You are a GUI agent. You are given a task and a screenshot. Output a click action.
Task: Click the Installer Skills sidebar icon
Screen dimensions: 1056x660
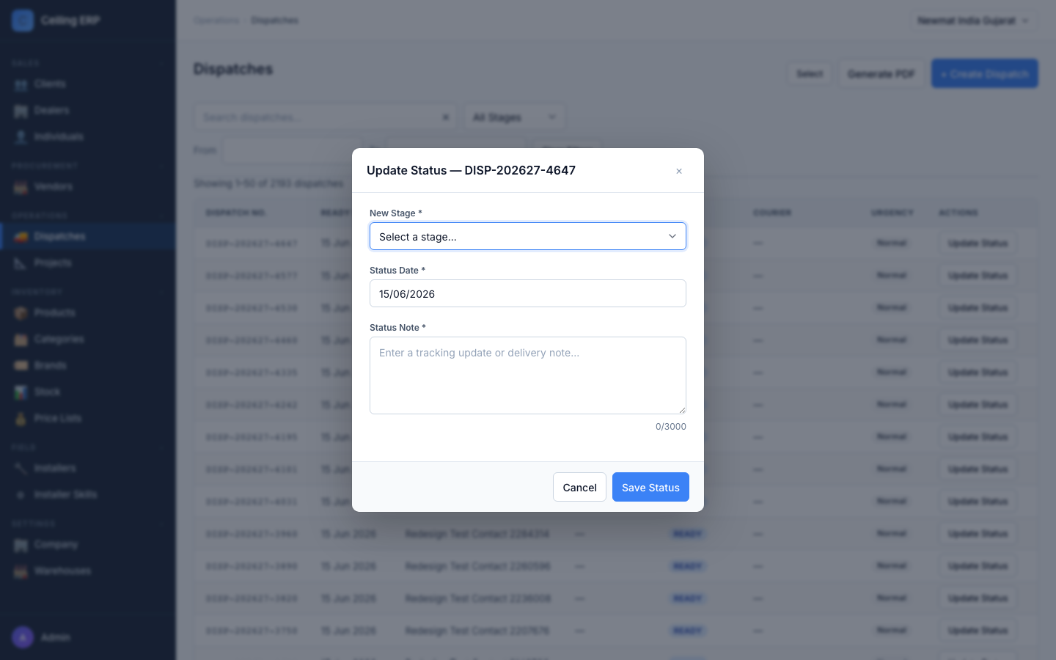(21, 495)
